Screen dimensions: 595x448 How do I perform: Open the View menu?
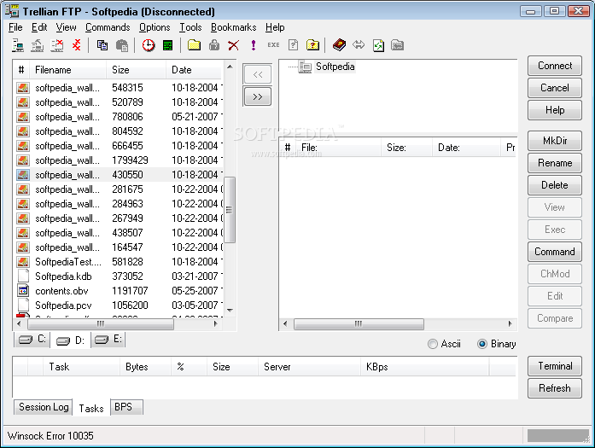tap(66, 27)
